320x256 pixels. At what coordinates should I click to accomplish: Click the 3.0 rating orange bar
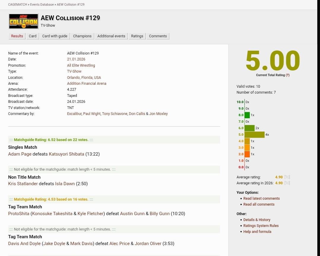point(247,148)
